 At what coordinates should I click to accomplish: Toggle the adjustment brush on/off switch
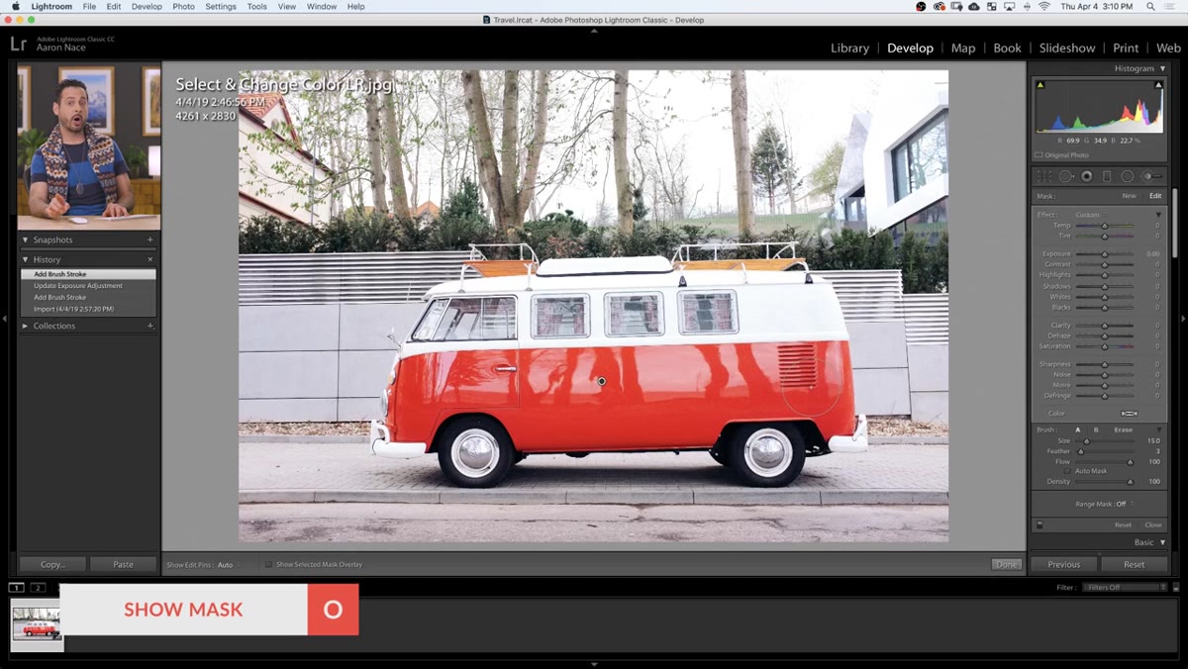pos(1039,525)
